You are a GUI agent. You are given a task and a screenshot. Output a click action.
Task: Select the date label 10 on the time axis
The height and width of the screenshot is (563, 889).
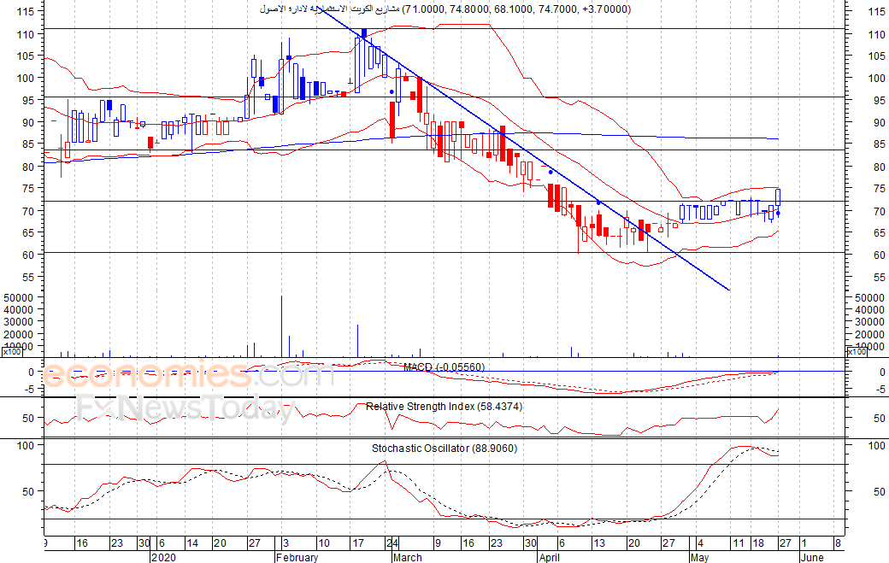pos(323,543)
